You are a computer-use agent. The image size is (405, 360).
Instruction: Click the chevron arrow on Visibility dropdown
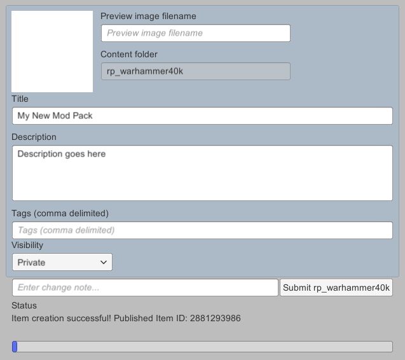104,262
